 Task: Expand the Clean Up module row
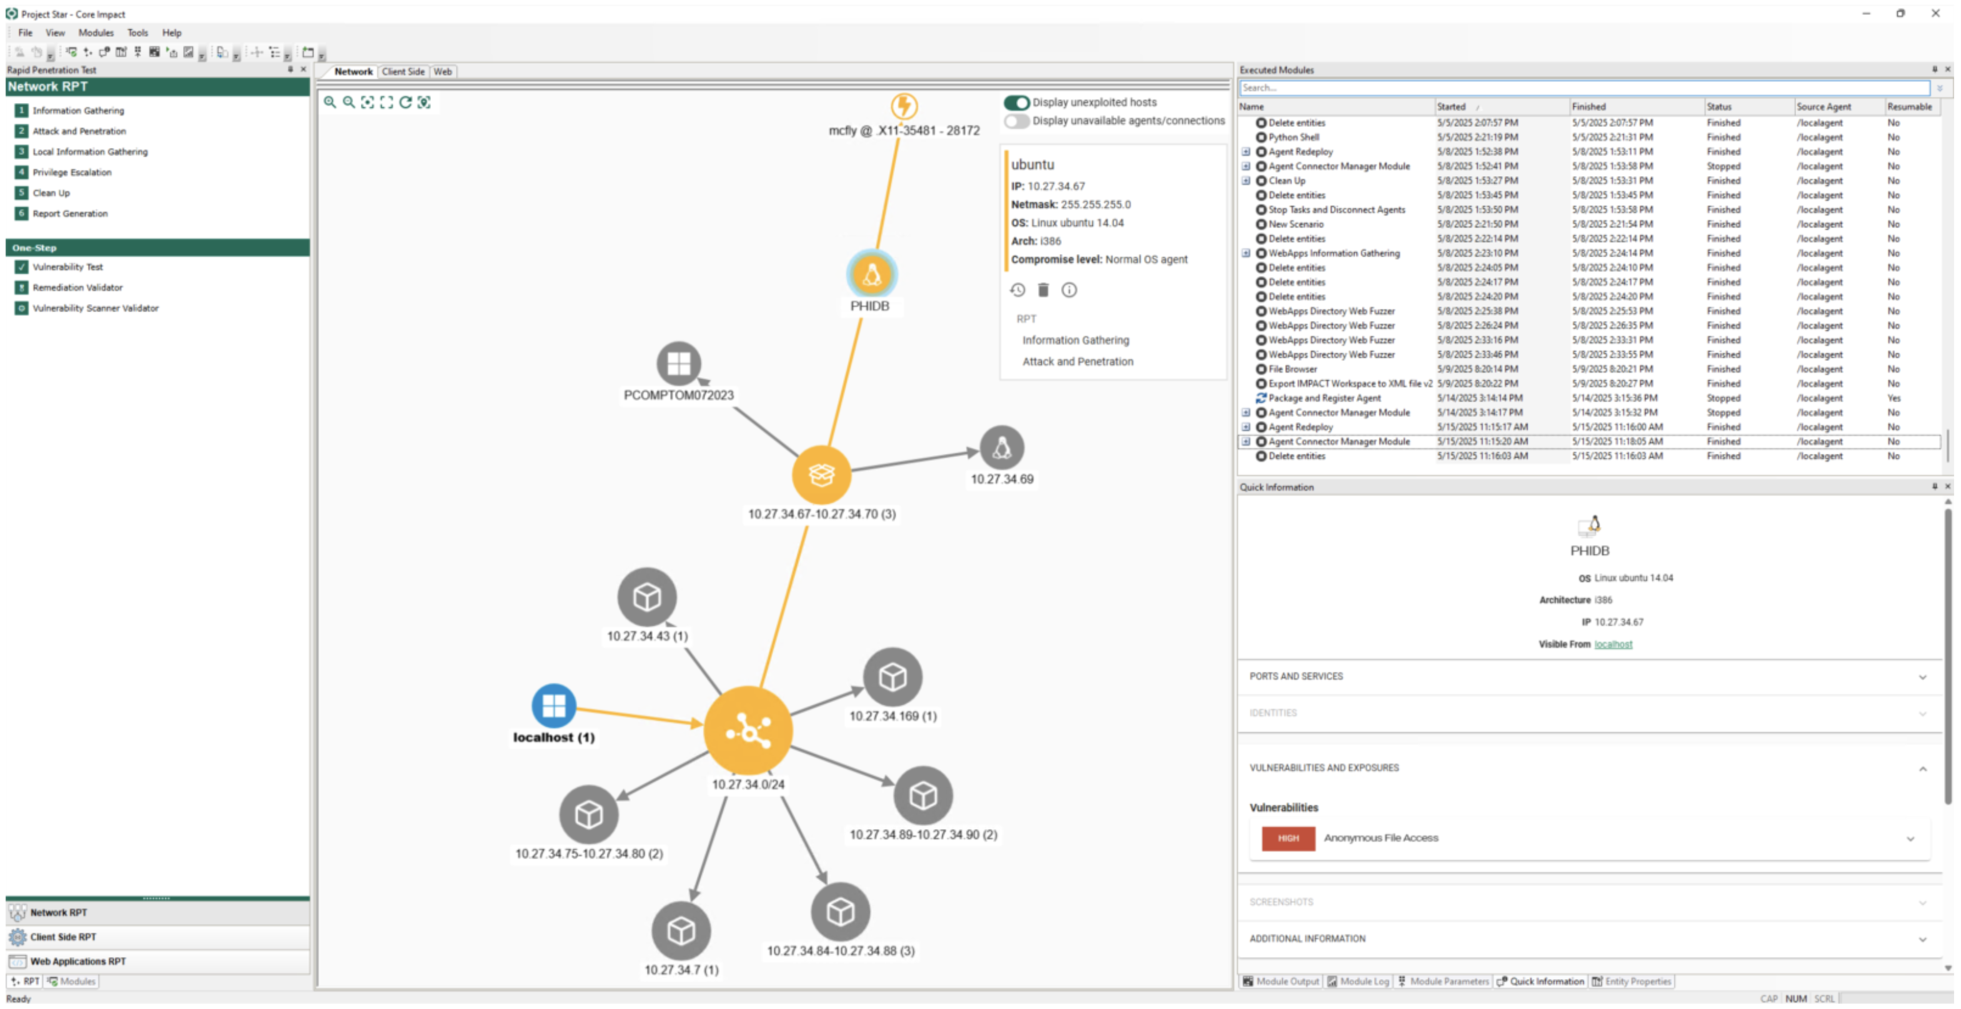[x=1246, y=181]
